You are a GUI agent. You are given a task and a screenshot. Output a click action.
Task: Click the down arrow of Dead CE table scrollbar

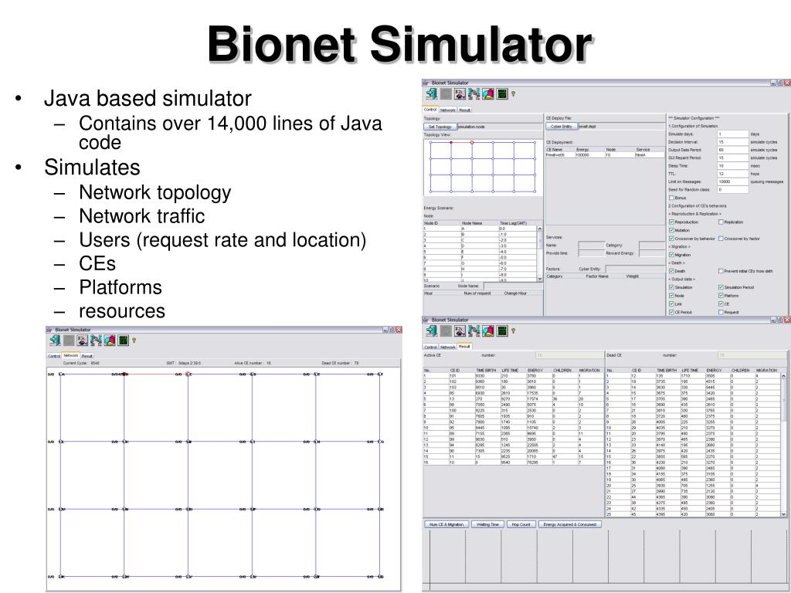pyautogui.click(x=783, y=514)
